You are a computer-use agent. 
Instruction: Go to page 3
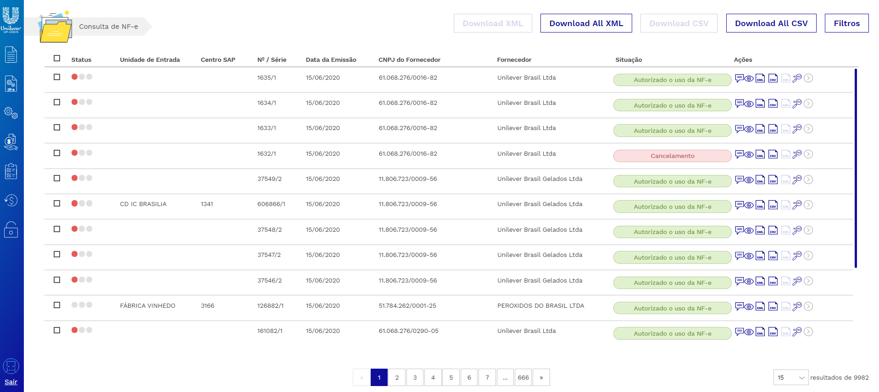(x=415, y=377)
